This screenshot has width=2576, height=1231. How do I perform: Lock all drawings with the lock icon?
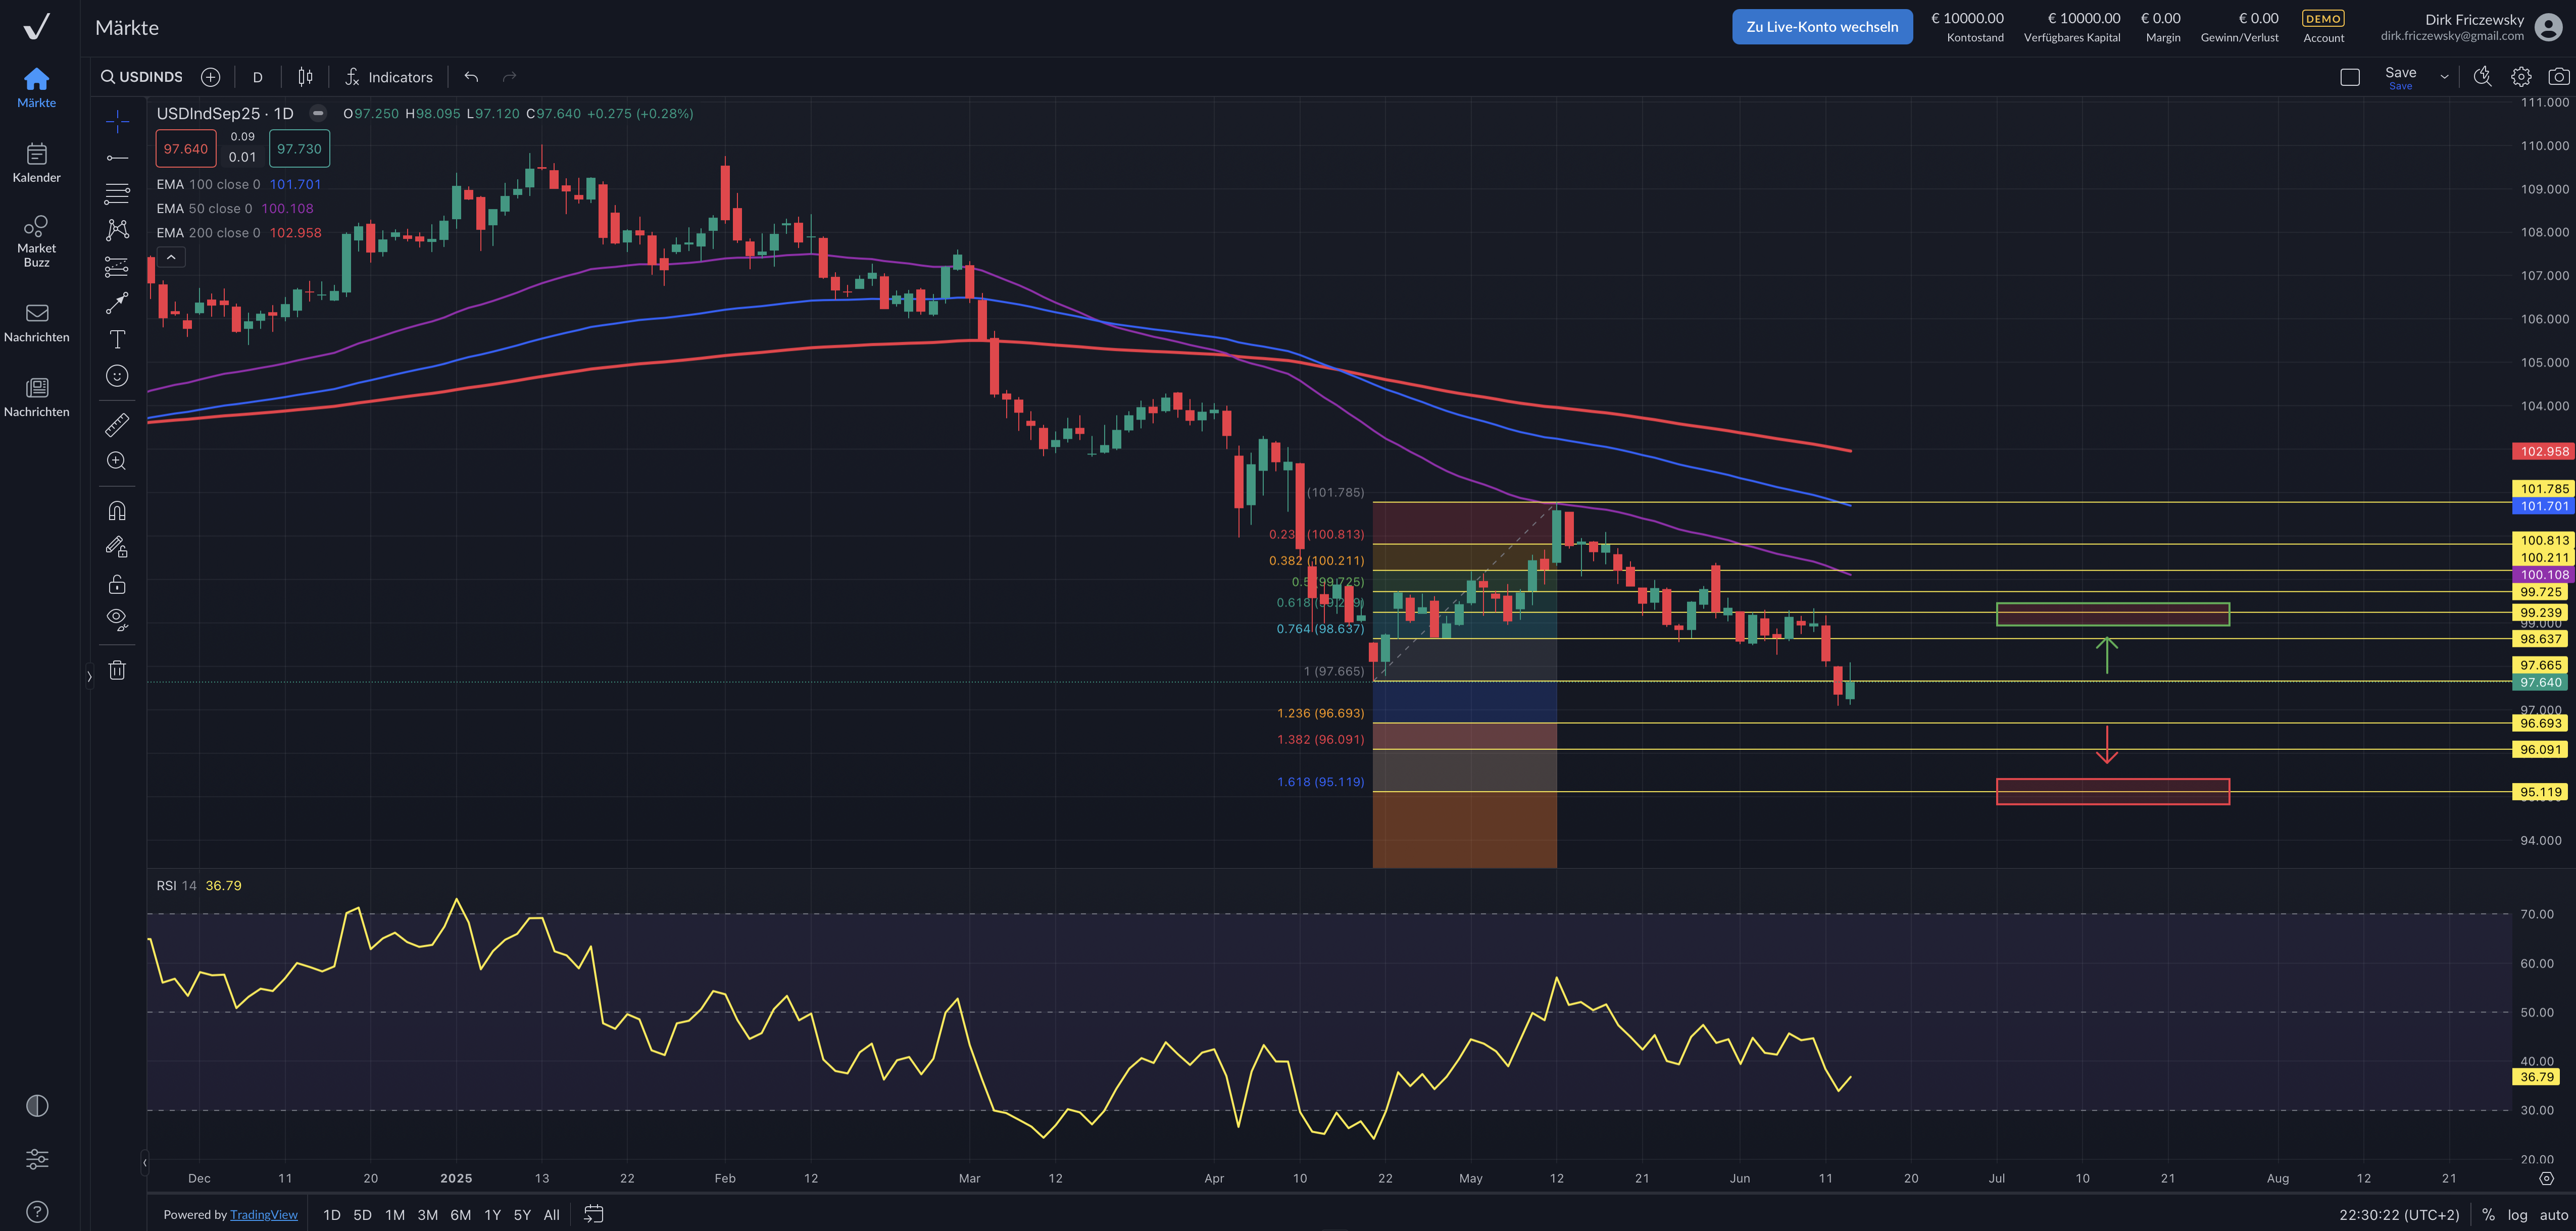117,584
